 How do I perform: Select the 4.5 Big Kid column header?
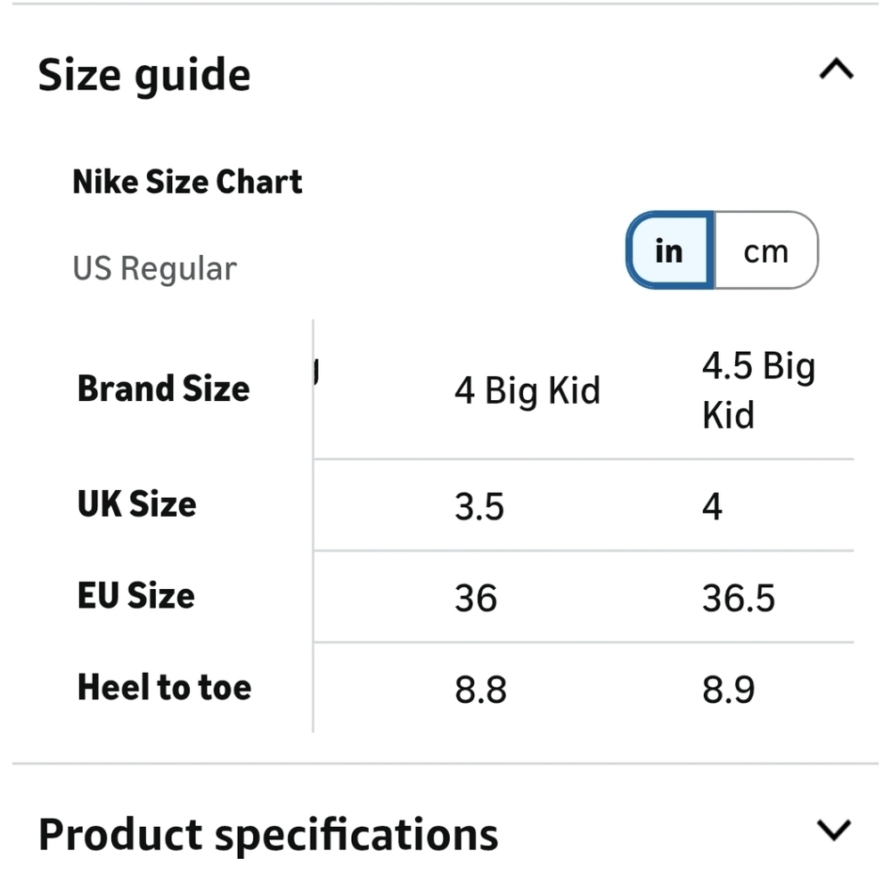pyautogui.click(x=757, y=390)
